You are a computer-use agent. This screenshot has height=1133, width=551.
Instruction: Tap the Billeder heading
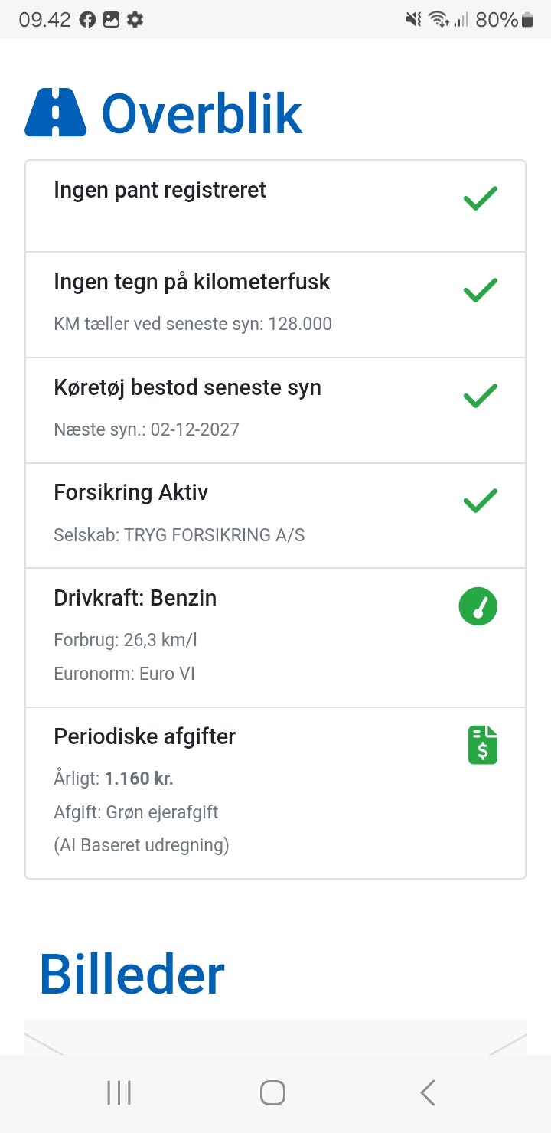[132, 975]
